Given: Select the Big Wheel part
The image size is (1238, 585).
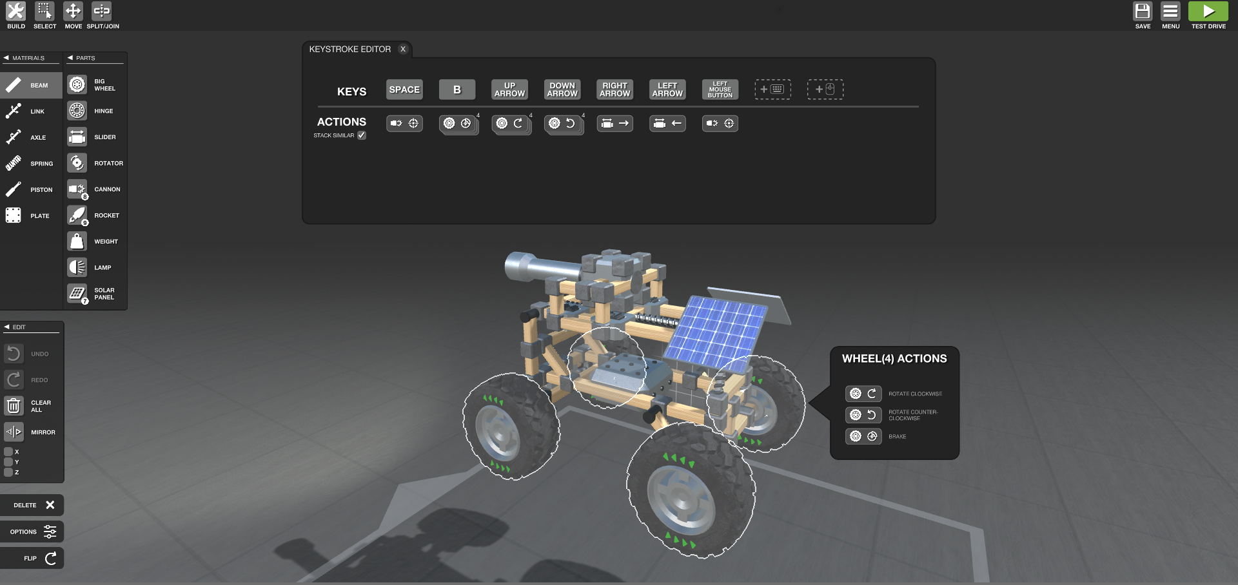Looking at the screenshot, I should click(77, 85).
